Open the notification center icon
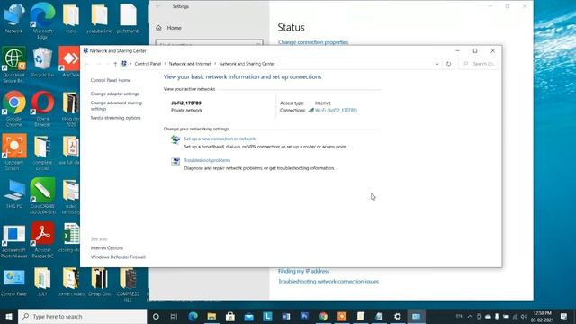 click(564, 316)
